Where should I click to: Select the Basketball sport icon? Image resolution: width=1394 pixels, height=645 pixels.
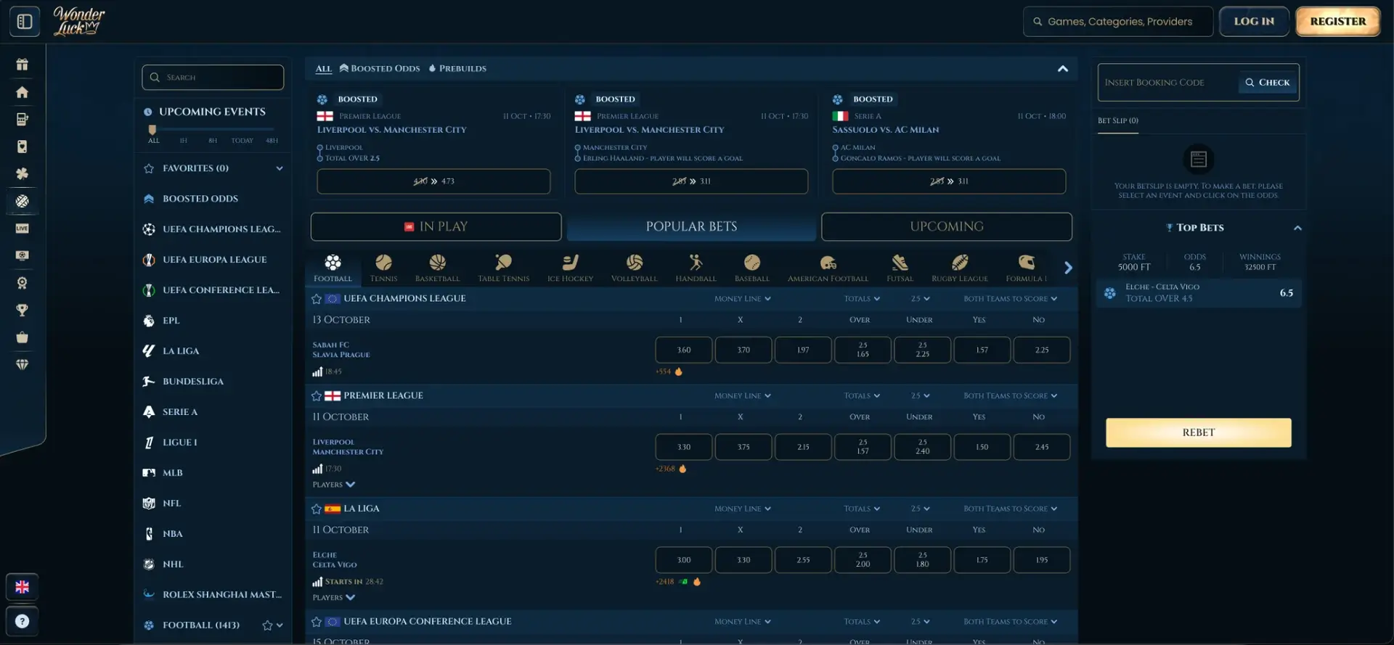coord(437,268)
